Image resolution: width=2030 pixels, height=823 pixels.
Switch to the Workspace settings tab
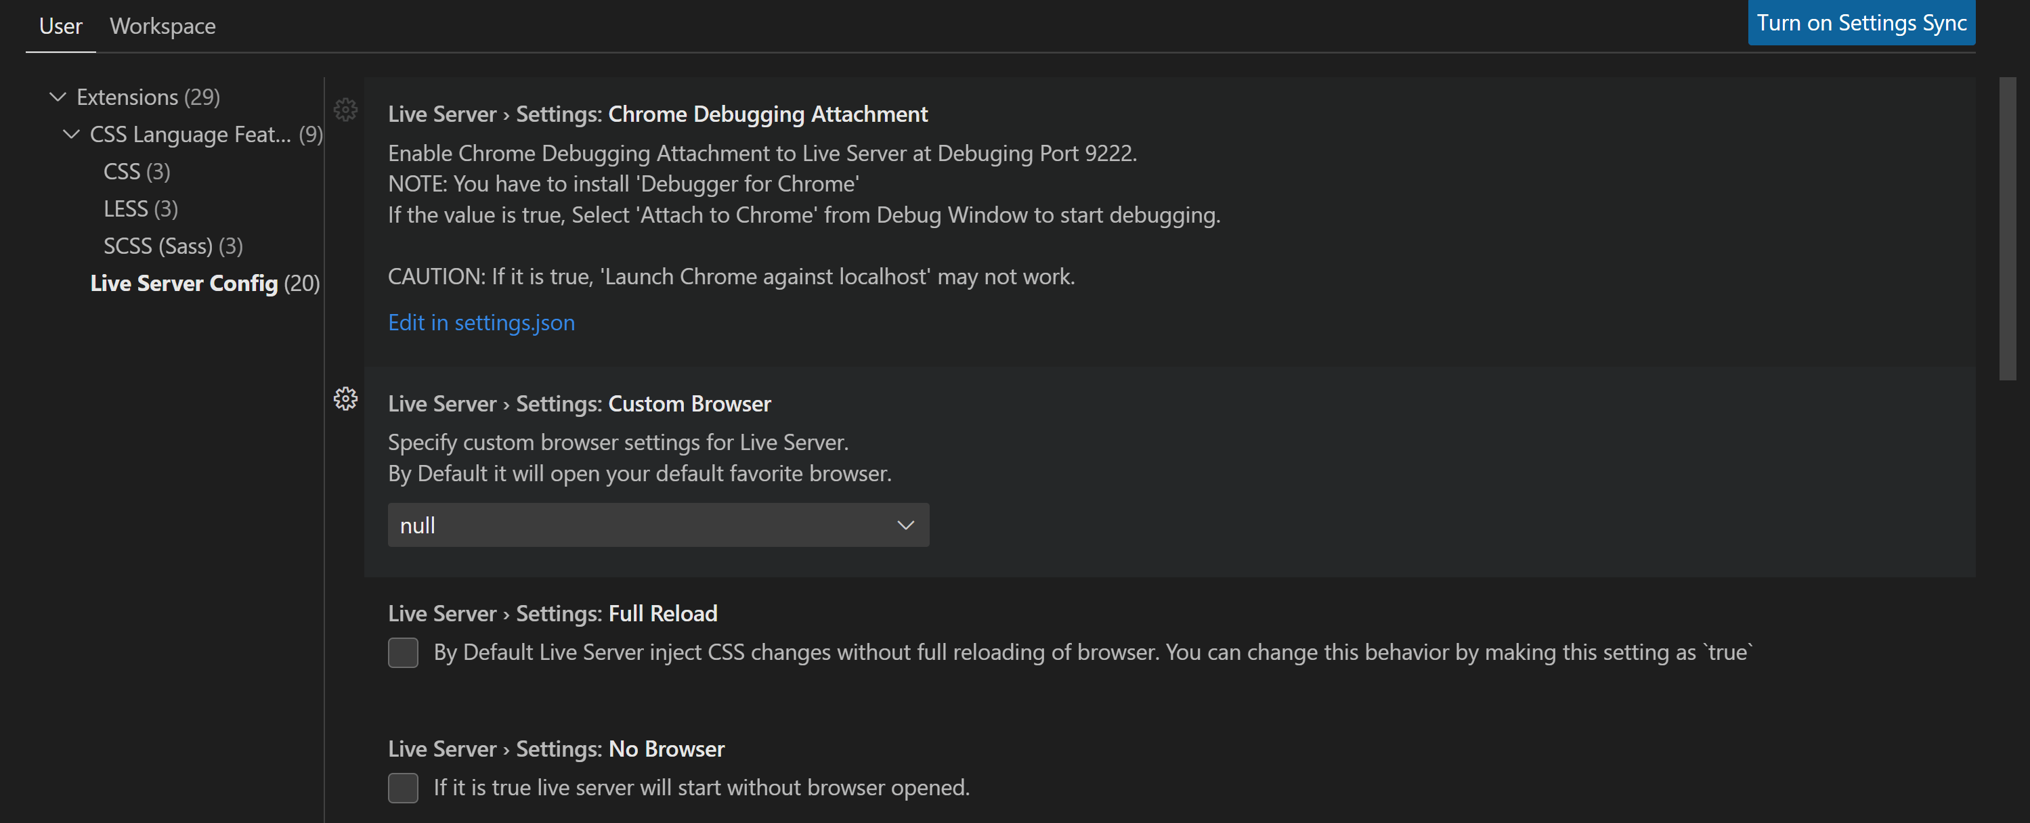tap(163, 26)
